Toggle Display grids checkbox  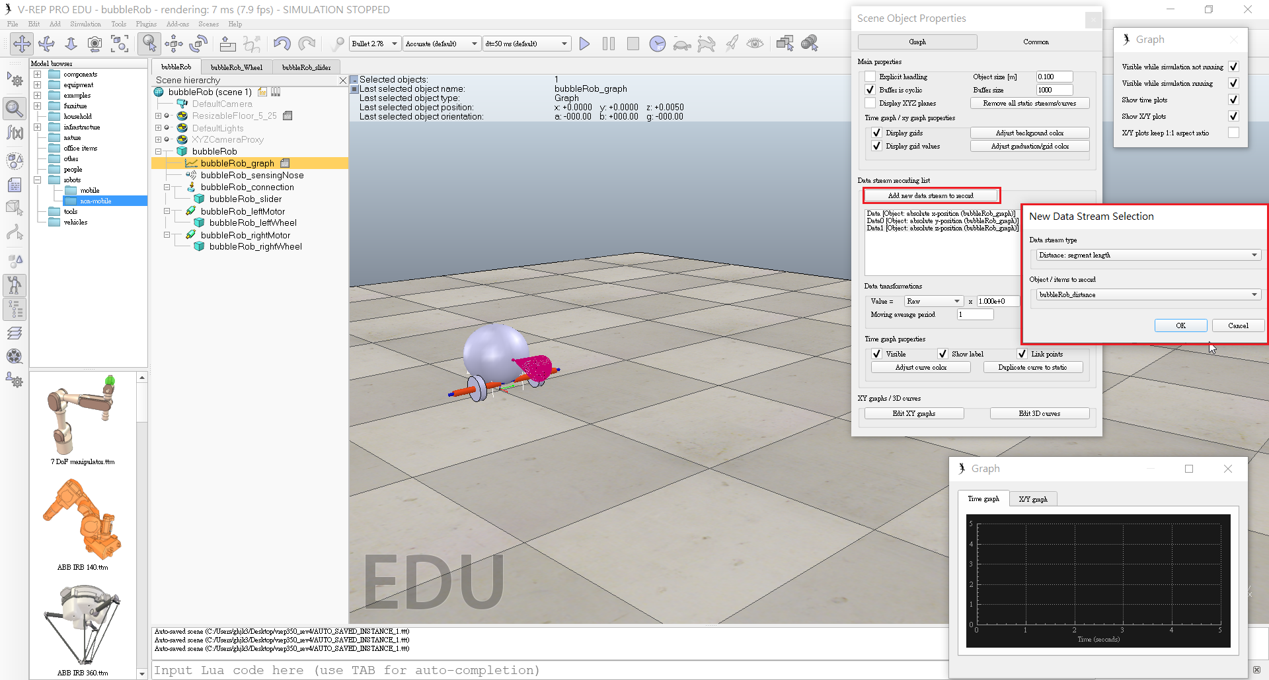click(877, 133)
